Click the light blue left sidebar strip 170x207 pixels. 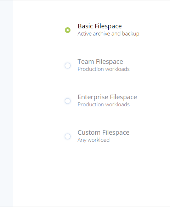click(6, 103)
